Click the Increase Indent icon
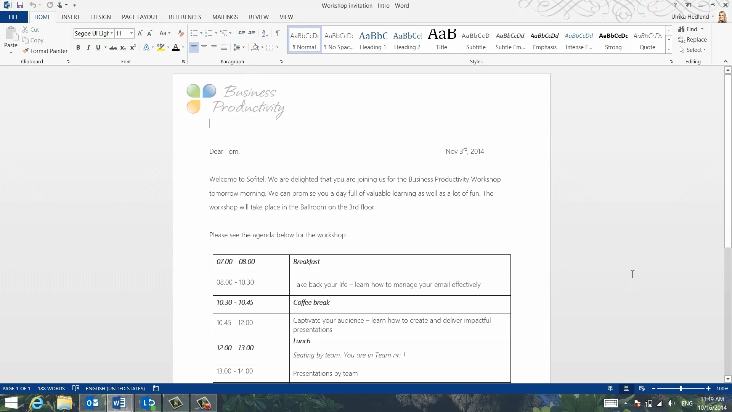This screenshot has width=732, height=412. tap(252, 34)
